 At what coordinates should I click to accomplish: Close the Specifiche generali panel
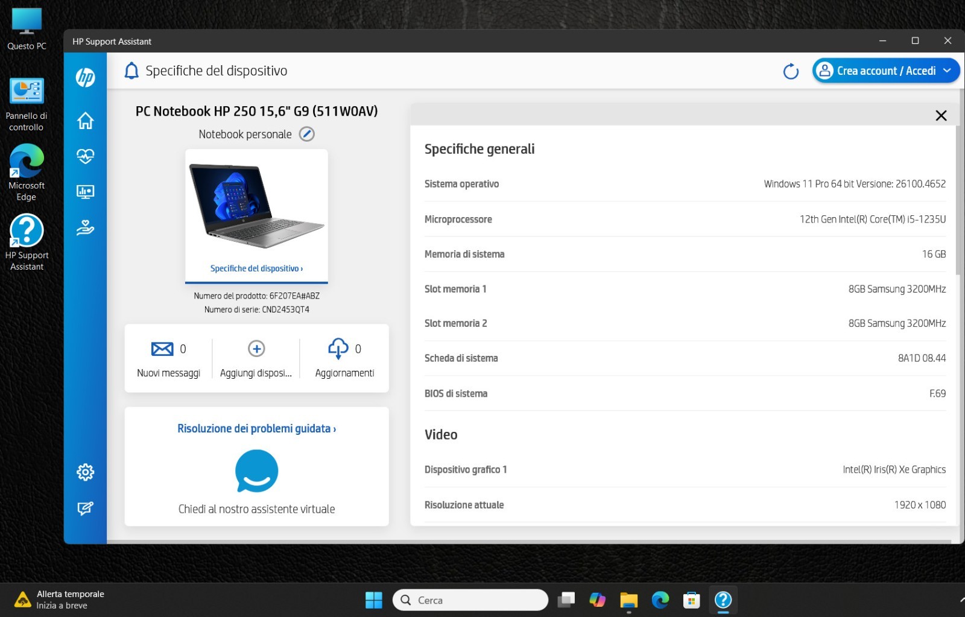pyautogui.click(x=941, y=115)
